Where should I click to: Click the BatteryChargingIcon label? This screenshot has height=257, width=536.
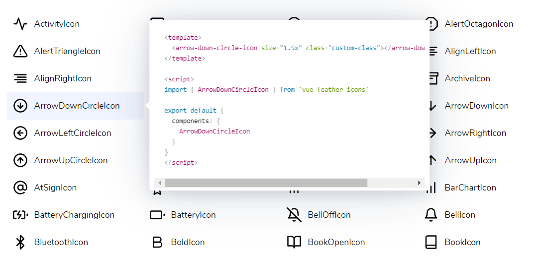[74, 215]
